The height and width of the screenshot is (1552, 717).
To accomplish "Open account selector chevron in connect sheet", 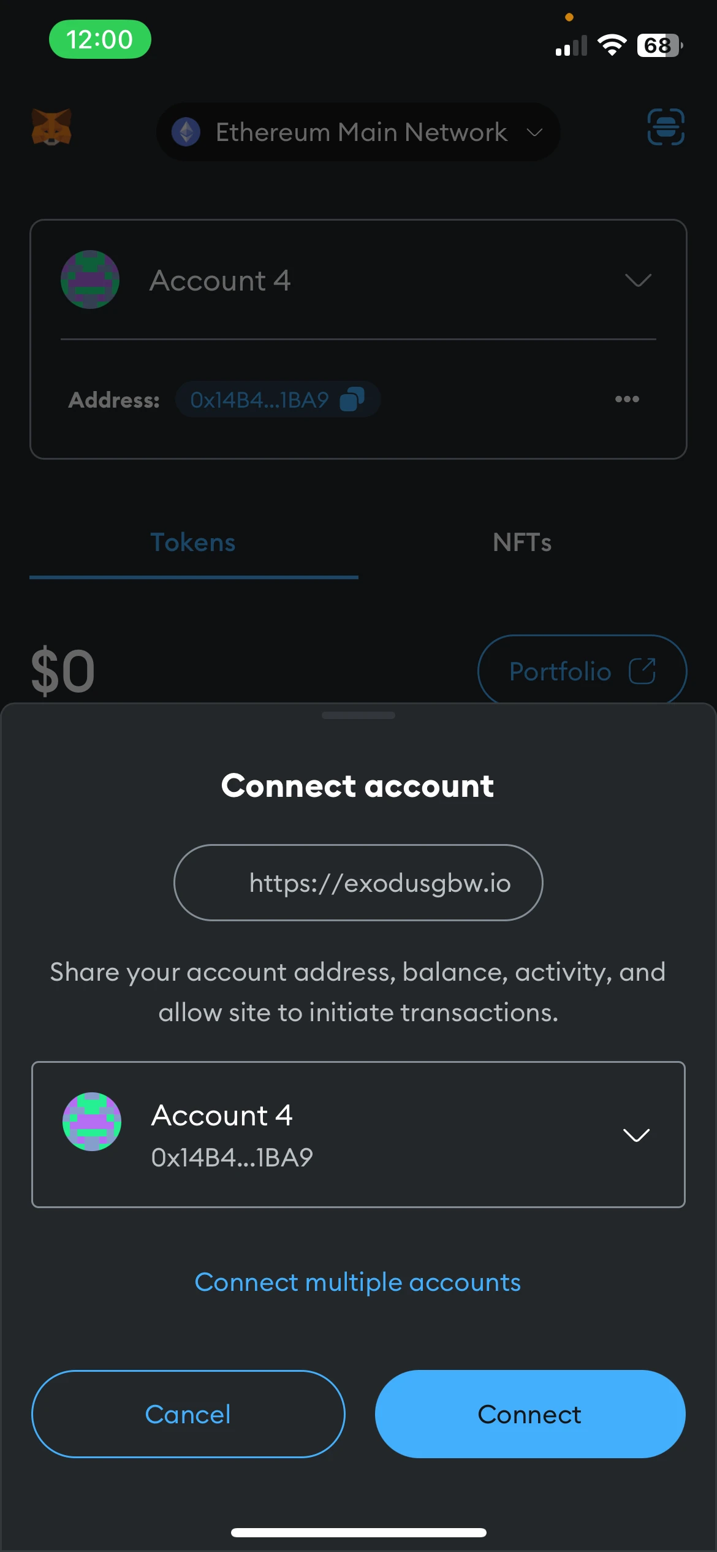I will (636, 1135).
